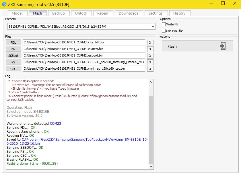Click the phone flash icon on Flash button
The height and width of the screenshot is (173, 241).
pos(223,46)
